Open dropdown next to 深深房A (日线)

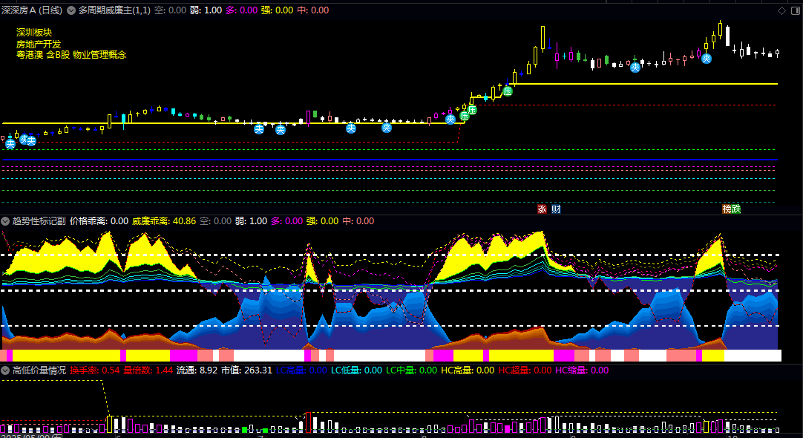coord(71,10)
